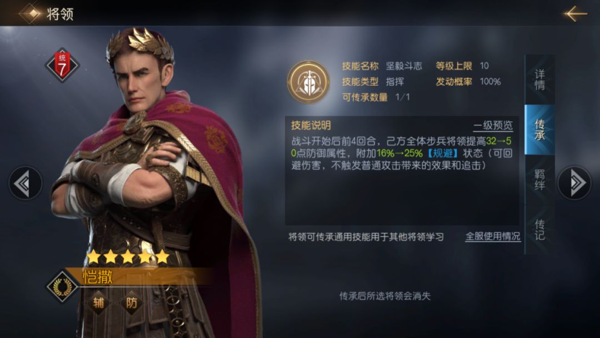600x338 pixels.
Task: Open the 详情 tab
Action: point(539,79)
